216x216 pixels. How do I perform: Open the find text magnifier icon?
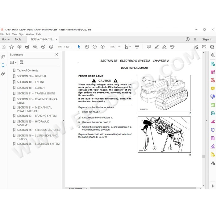pos(35,47)
